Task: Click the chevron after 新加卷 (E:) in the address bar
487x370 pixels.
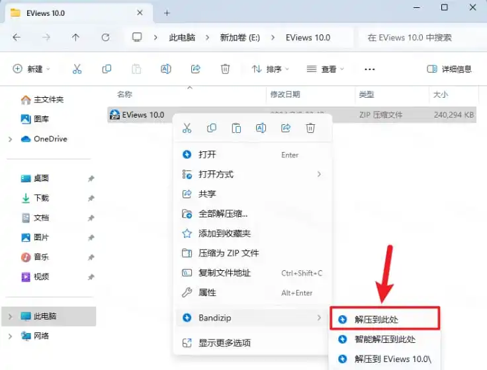Action: pos(273,38)
